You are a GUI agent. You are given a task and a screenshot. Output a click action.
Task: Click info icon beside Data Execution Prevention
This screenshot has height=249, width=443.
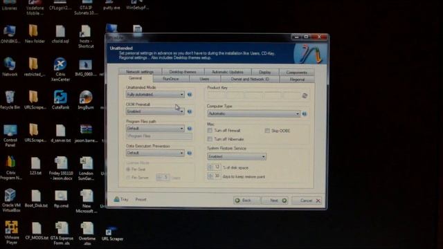(x=190, y=153)
